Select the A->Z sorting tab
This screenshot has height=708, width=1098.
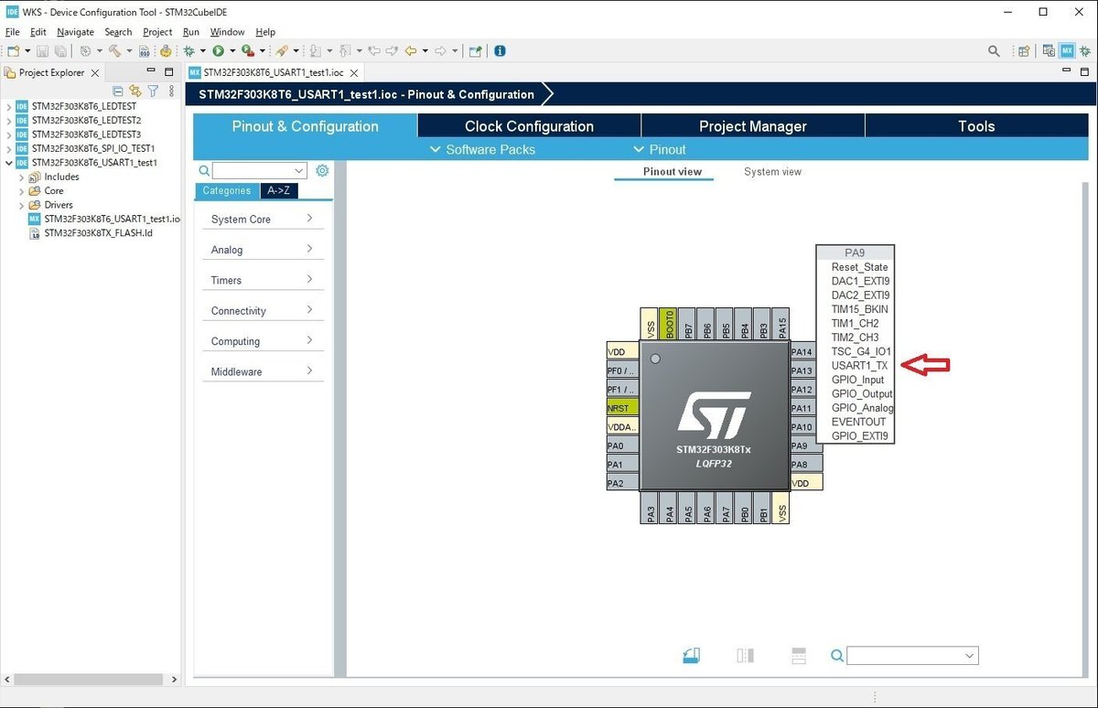278,190
